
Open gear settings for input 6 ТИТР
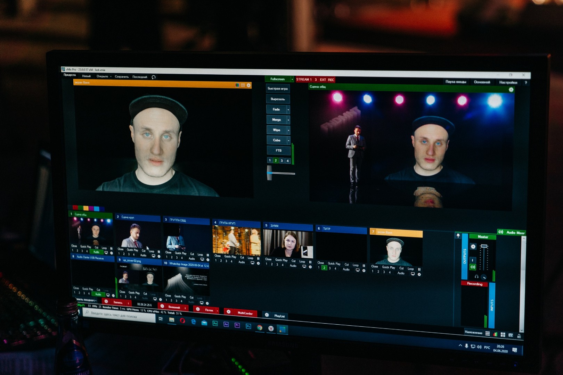coord(364,270)
